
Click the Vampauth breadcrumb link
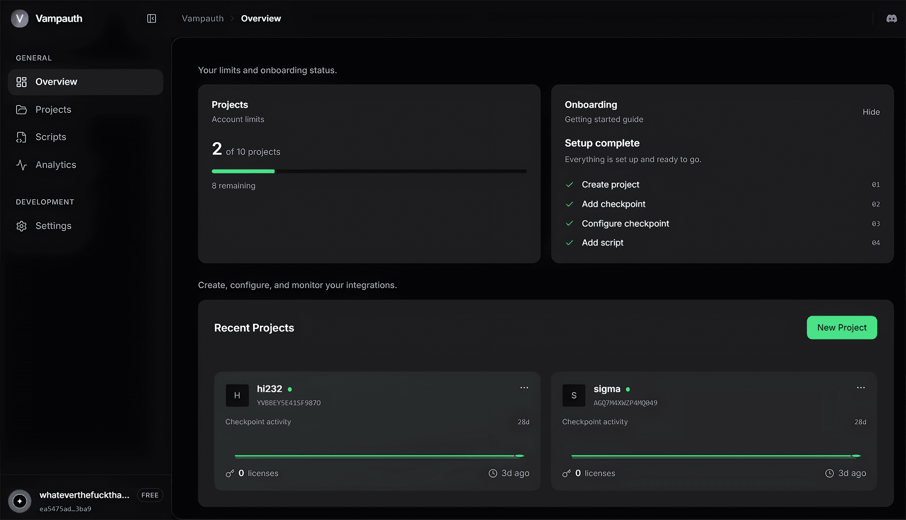coord(203,19)
